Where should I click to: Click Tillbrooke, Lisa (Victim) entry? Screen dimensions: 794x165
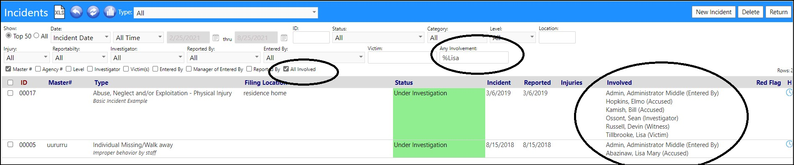tap(637, 135)
